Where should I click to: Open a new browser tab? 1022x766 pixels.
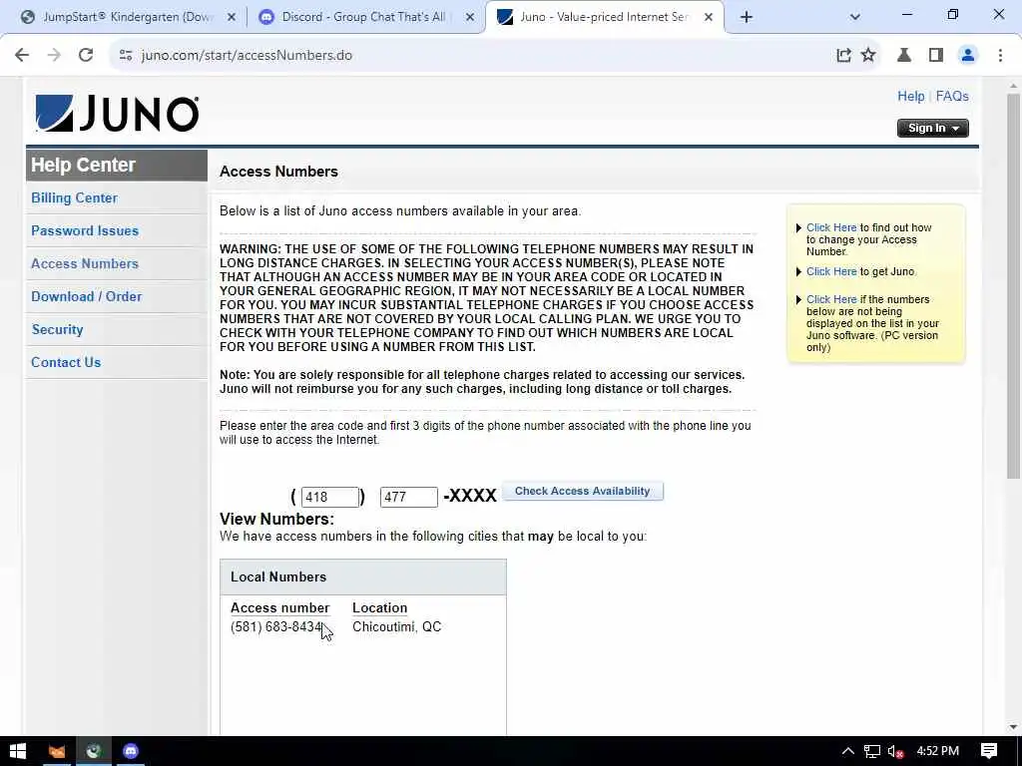tap(747, 18)
